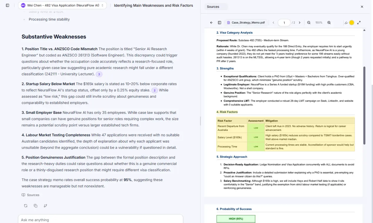The width and height of the screenshot is (373, 223).
Task: Click the Exceptional Qualifications bullet
Action: 289,78
